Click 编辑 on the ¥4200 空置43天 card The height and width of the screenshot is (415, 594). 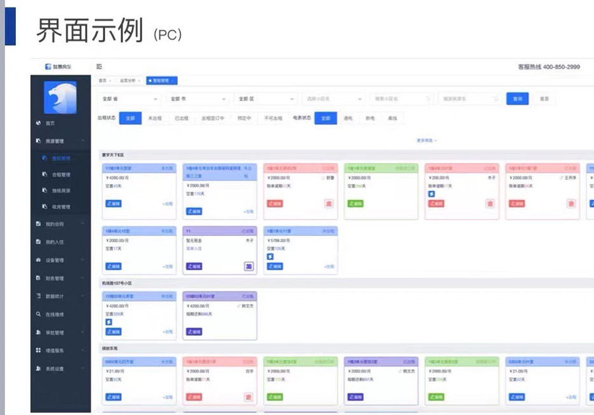pyautogui.click(x=113, y=204)
